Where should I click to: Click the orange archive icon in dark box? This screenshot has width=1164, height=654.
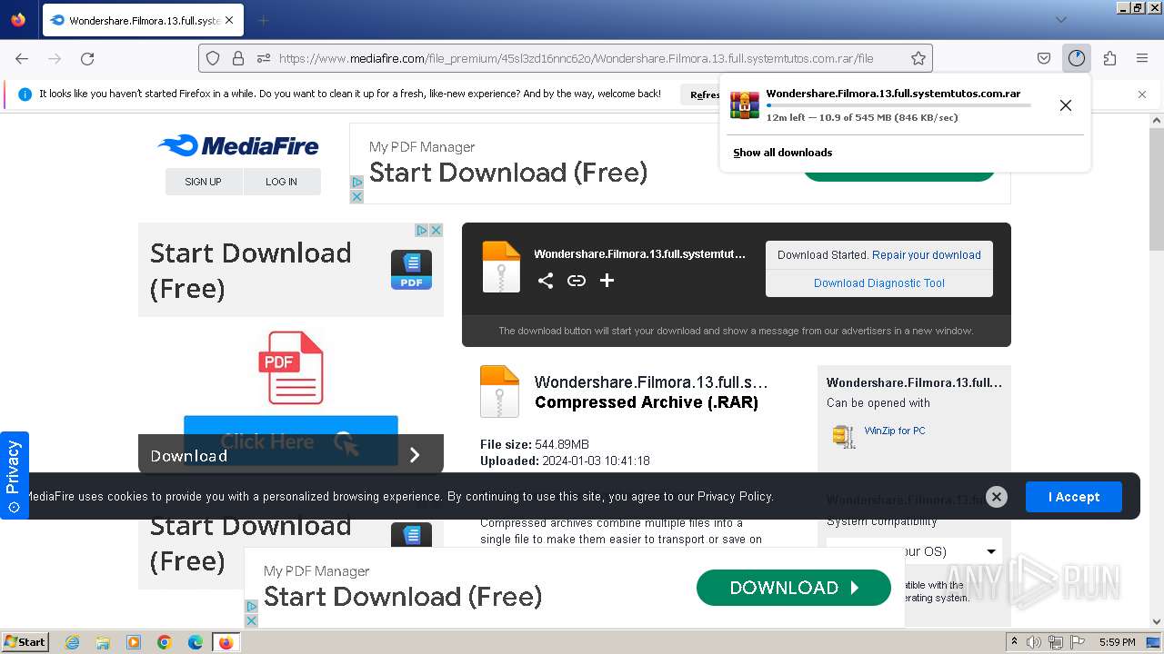point(501,266)
